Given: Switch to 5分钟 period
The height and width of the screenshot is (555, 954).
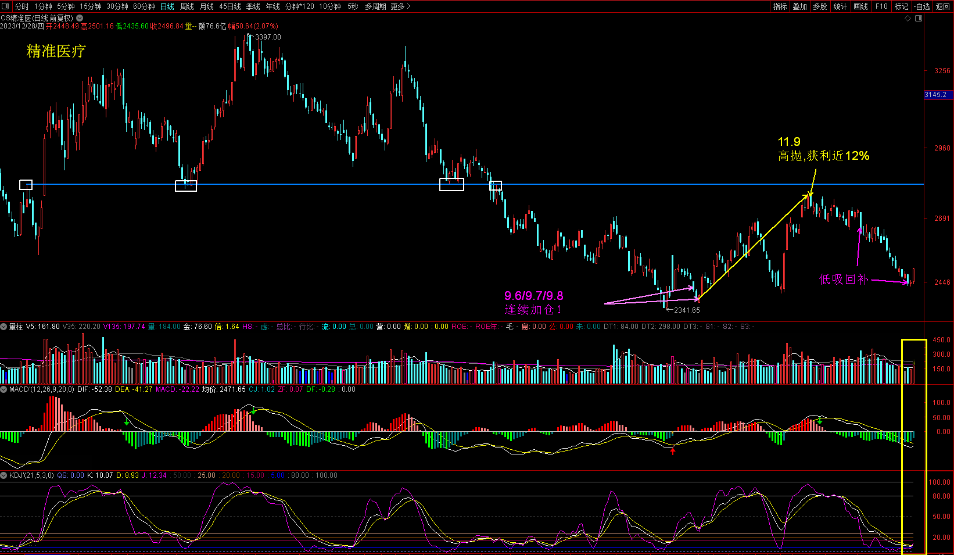Looking at the screenshot, I should tap(66, 6).
